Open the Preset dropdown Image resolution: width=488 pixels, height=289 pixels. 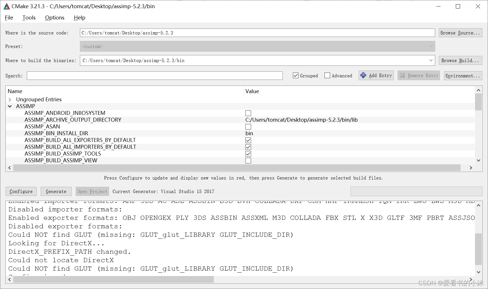point(431,46)
